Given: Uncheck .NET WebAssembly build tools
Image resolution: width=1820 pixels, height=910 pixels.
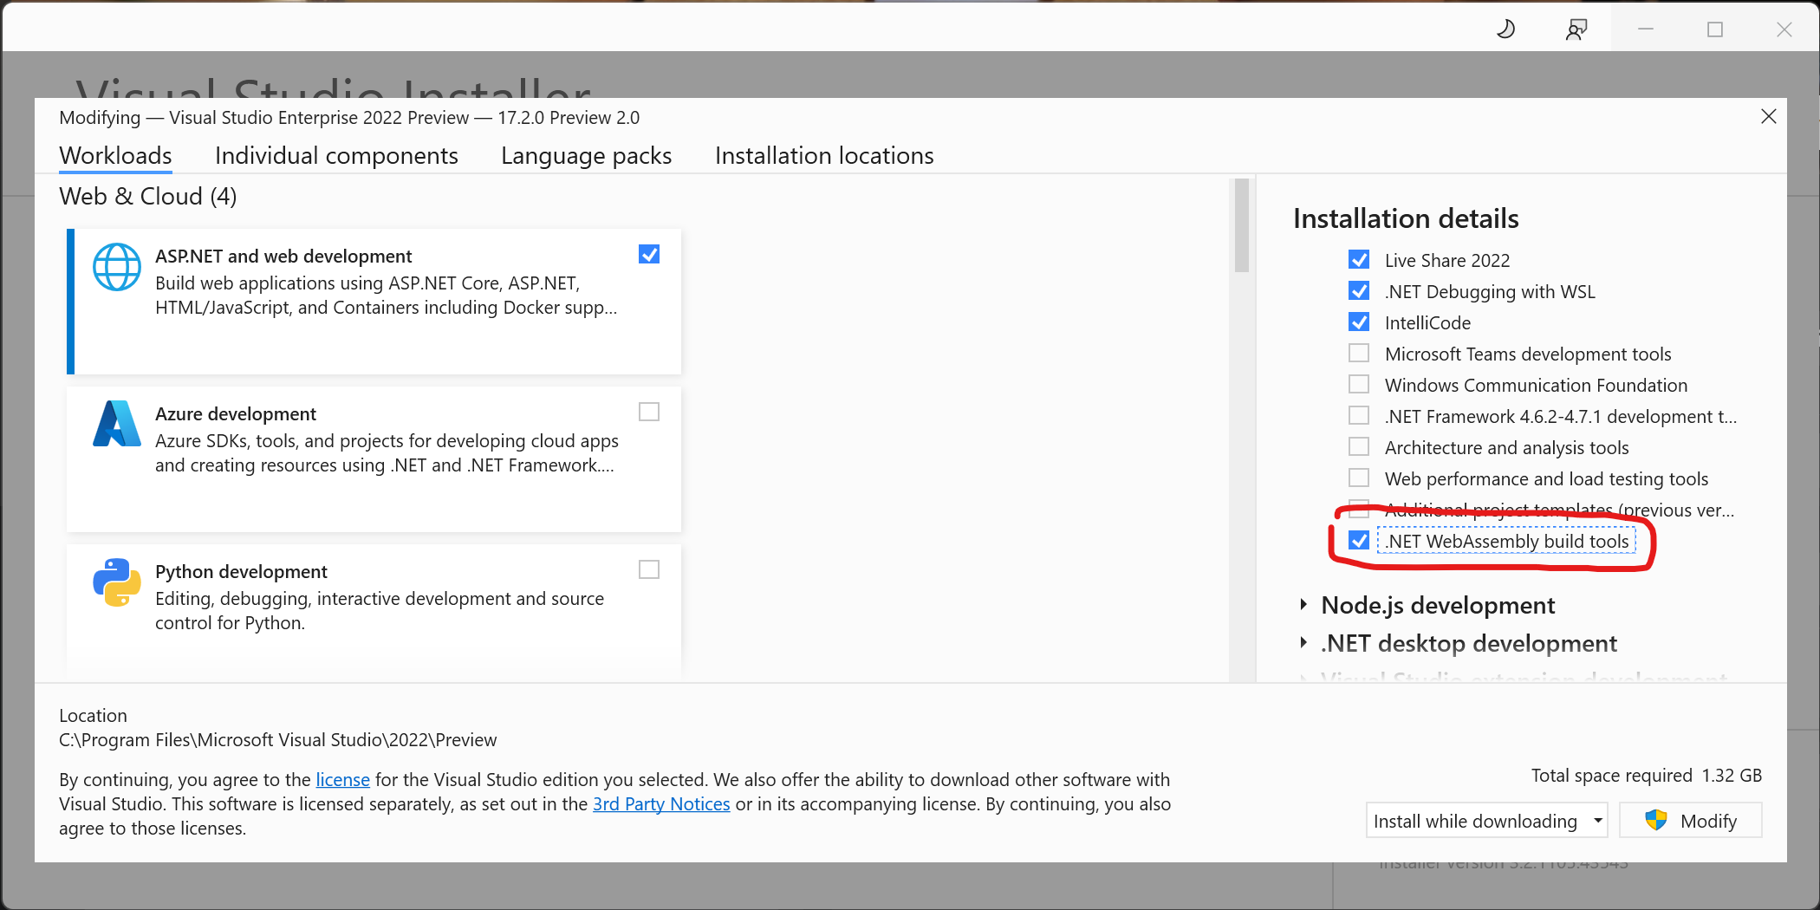Looking at the screenshot, I should [x=1358, y=540].
